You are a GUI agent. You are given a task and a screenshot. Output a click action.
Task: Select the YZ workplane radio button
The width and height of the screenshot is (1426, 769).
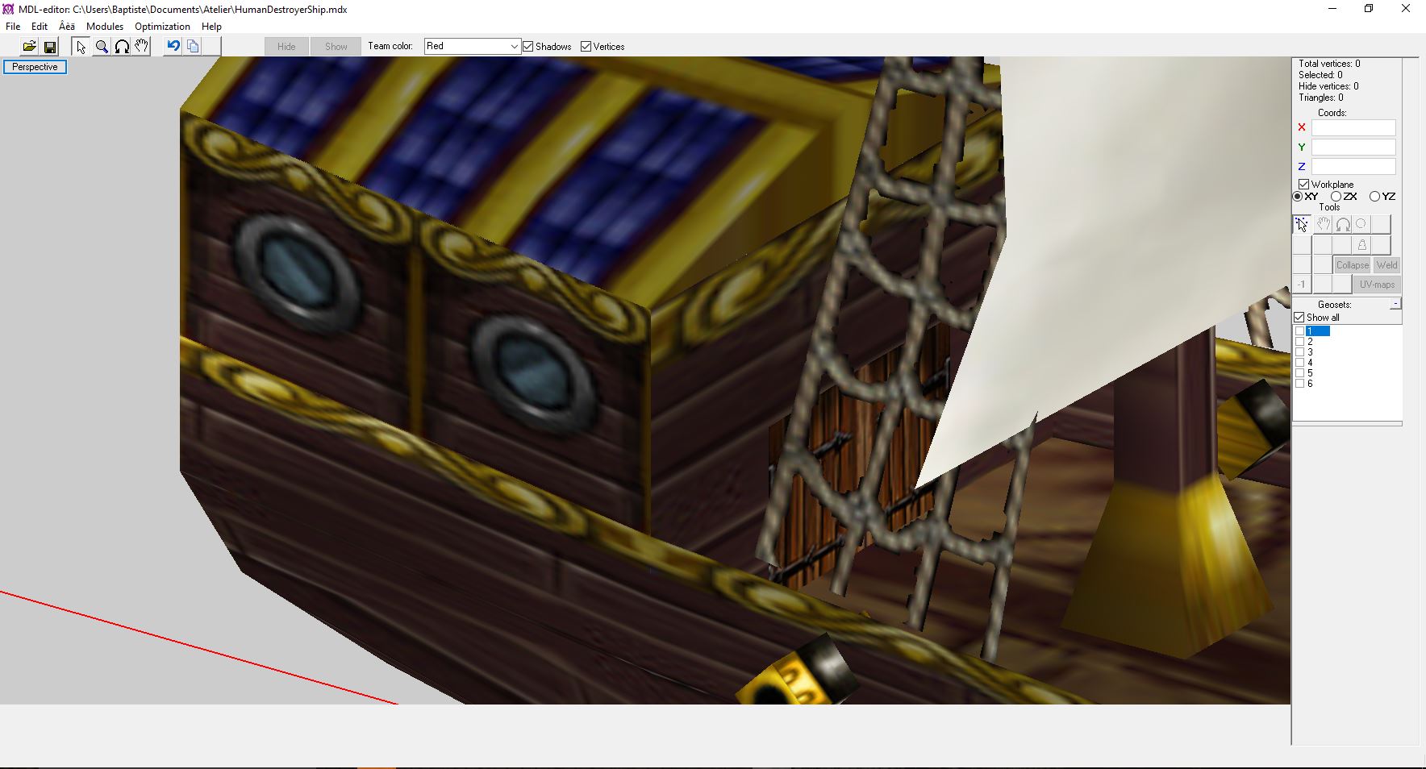pyautogui.click(x=1374, y=197)
